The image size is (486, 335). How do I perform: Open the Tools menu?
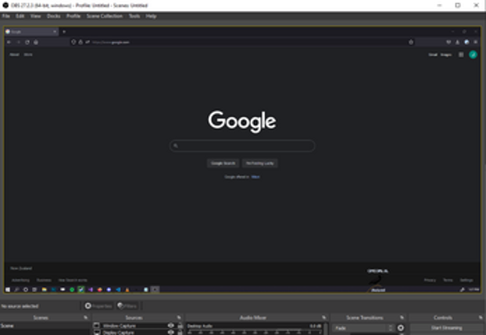[134, 16]
